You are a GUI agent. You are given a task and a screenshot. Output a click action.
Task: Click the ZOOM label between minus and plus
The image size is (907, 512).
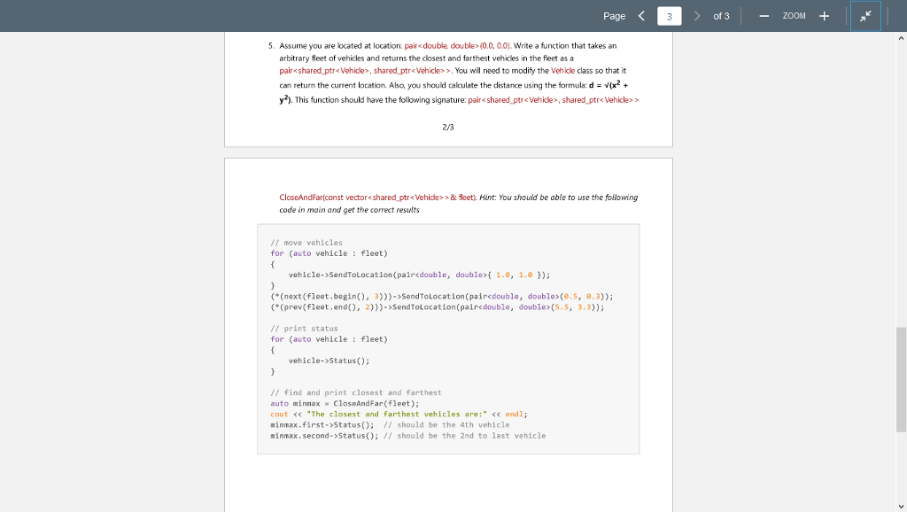click(794, 16)
